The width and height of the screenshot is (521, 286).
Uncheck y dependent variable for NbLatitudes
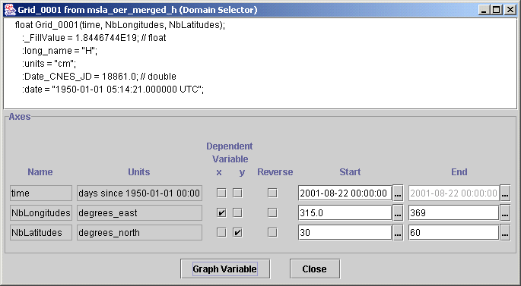[237, 233]
